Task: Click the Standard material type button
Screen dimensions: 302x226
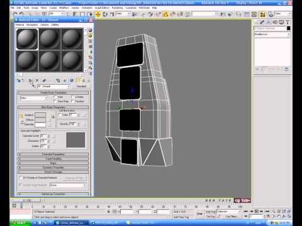Action: pyautogui.click(x=81, y=86)
